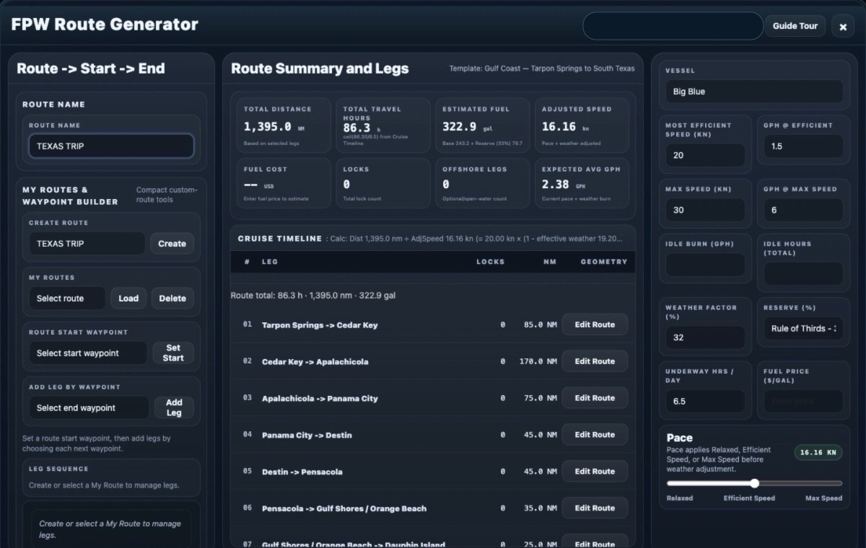The image size is (866, 548).
Task: Click the Total Travel Hours 86.3 card
Action: point(384,126)
